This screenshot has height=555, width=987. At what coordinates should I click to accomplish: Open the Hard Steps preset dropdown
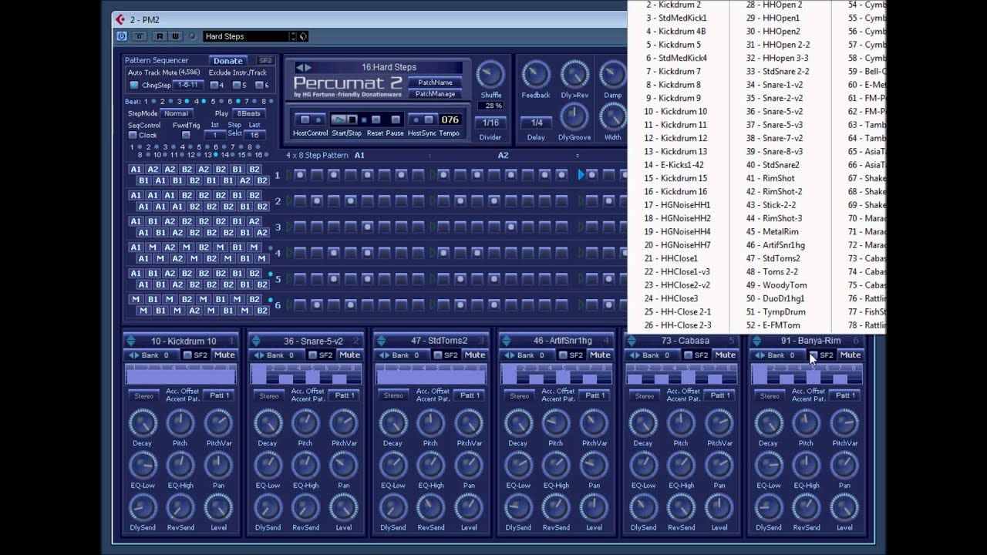click(293, 36)
